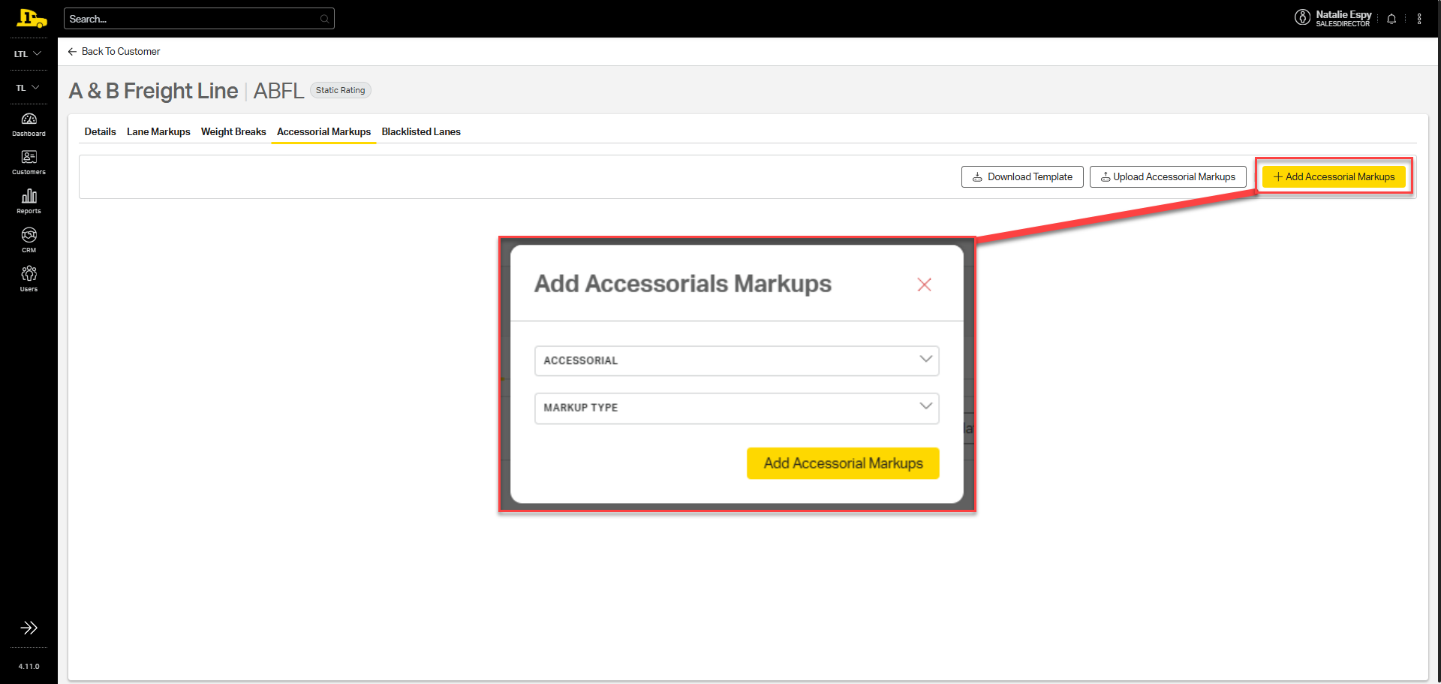
Task: Click the toolbar Add Accessorial Markups button
Action: tap(1334, 177)
